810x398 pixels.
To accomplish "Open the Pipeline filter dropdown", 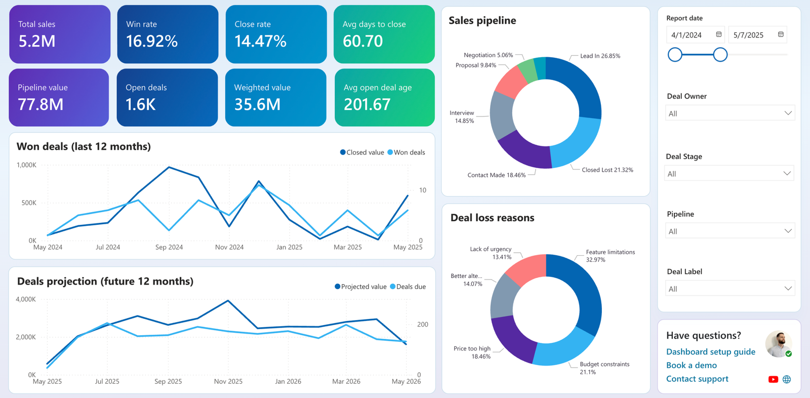I will (730, 231).
